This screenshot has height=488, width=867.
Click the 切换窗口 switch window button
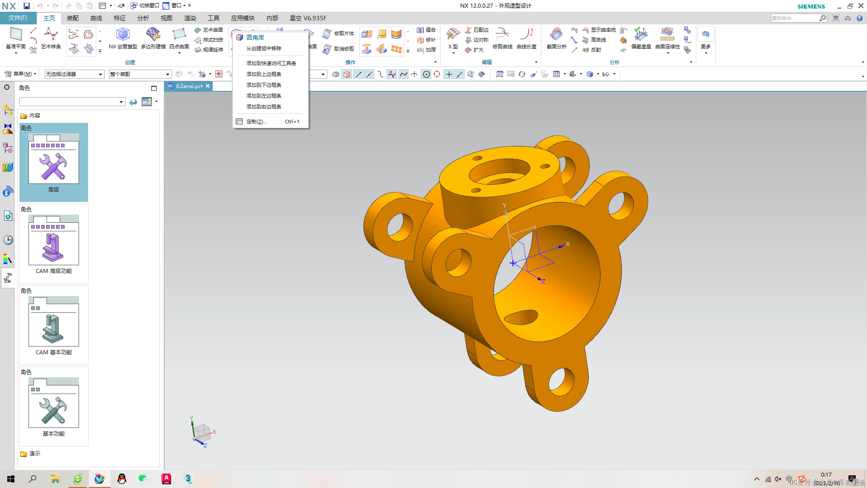pos(145,5)
